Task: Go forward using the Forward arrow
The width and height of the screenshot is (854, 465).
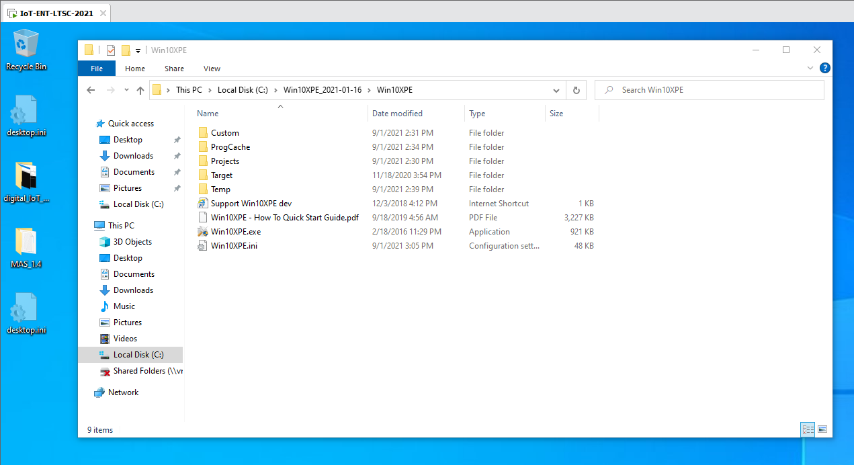Action: coord(111,90)
